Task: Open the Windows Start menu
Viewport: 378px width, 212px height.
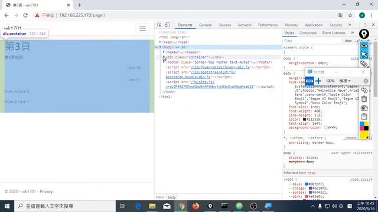Action: point(7,206)
